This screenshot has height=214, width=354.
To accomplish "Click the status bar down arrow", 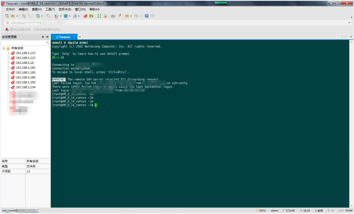I will click(x=333, y=210).
